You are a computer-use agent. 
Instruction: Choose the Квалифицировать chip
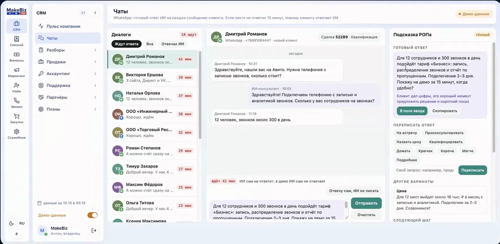click(446, 142)
